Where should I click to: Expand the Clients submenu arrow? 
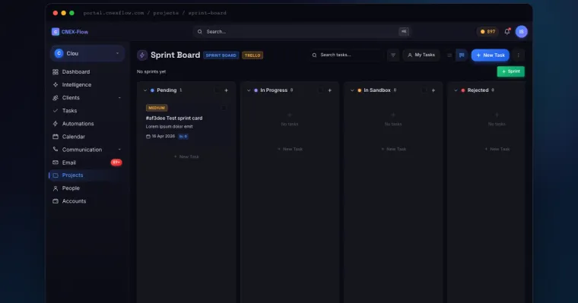point(119,97)
